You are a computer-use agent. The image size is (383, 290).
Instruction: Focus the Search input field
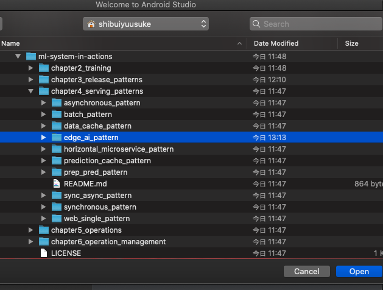coord(316,24)
